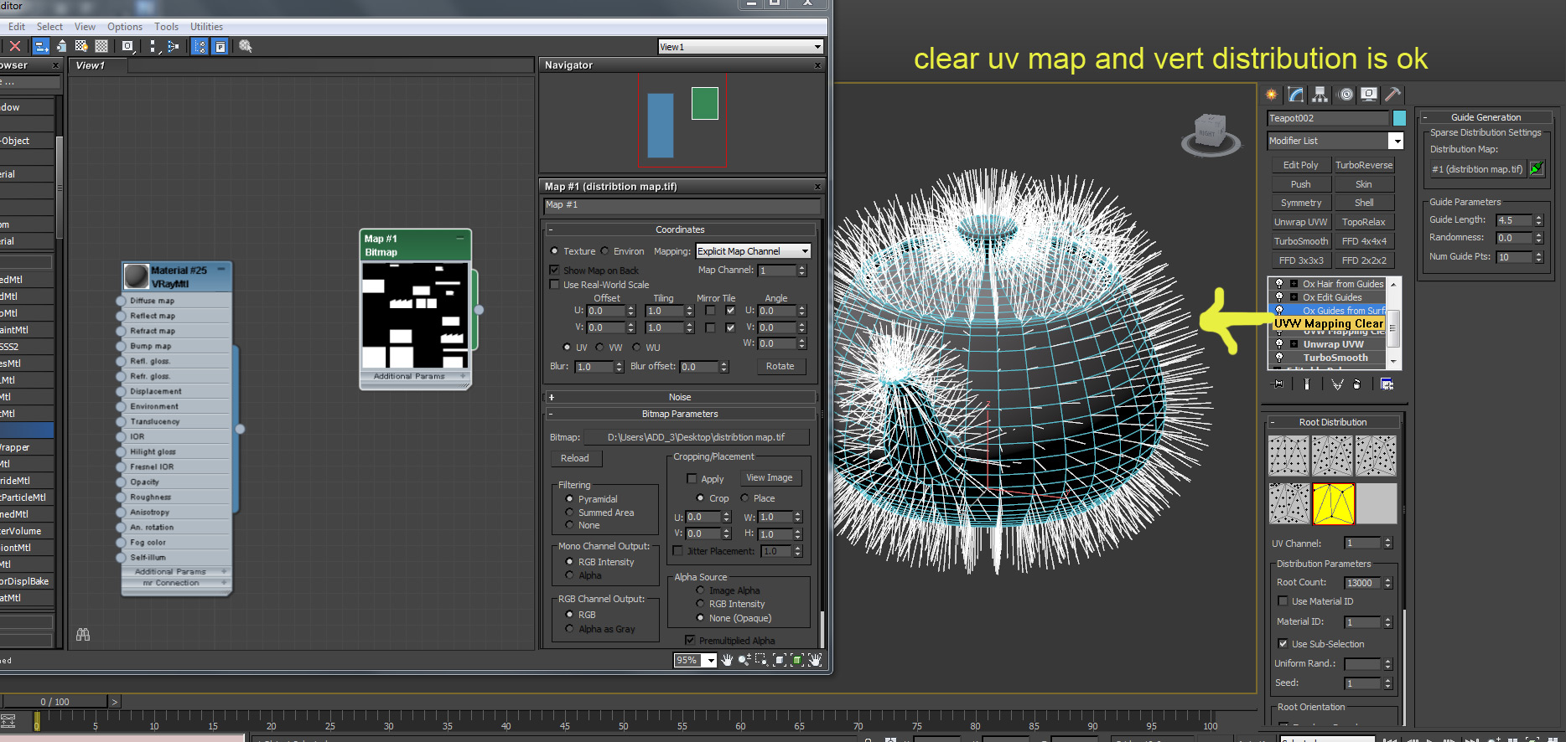The width and height of the screenshot is (1566, 742).
Task: Open the Utilities menu
Action: click(x=206, y=27)
